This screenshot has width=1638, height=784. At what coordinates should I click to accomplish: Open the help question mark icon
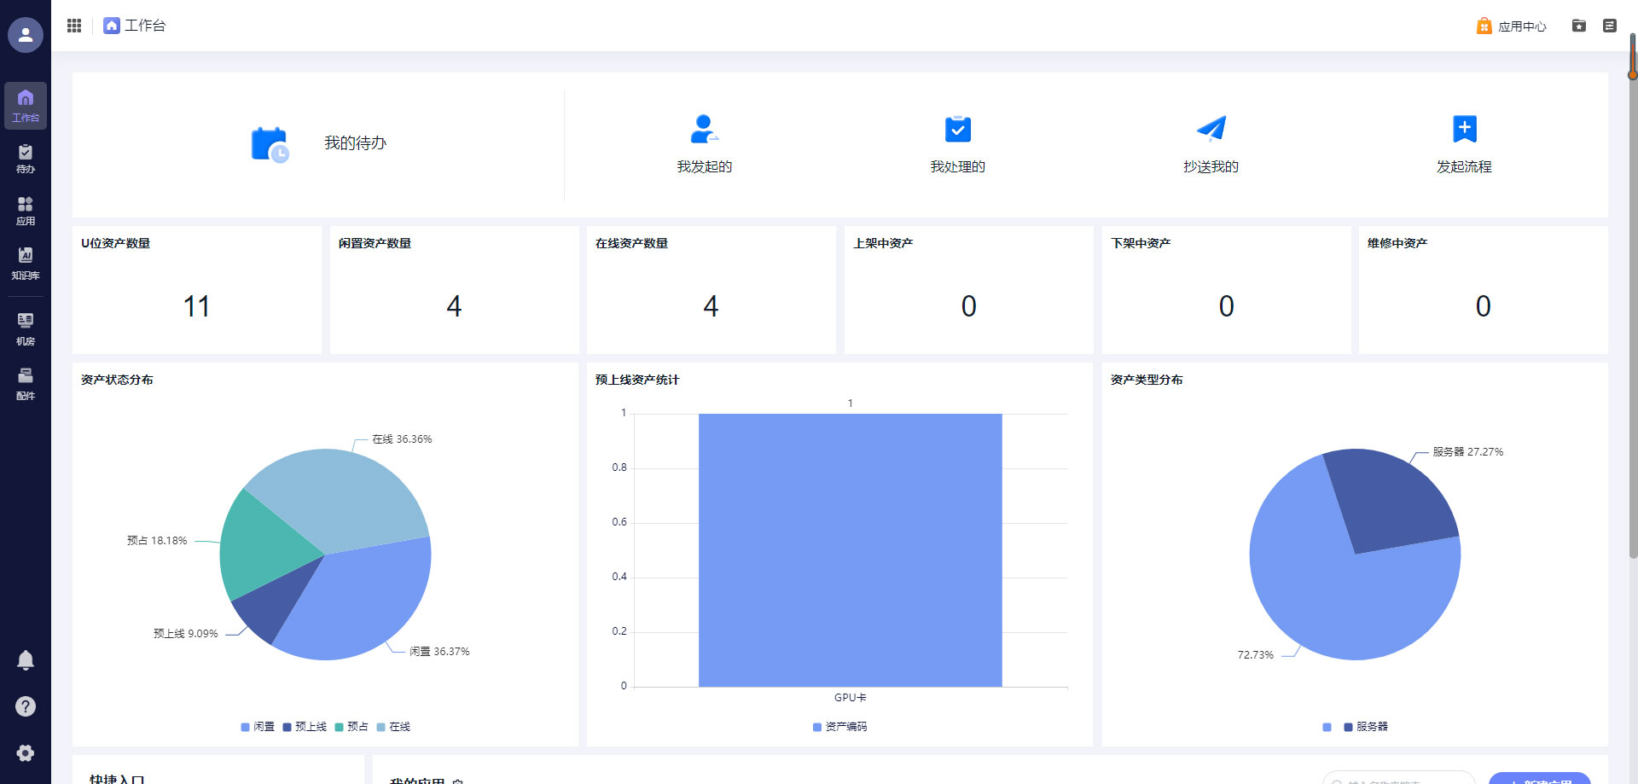26,706
